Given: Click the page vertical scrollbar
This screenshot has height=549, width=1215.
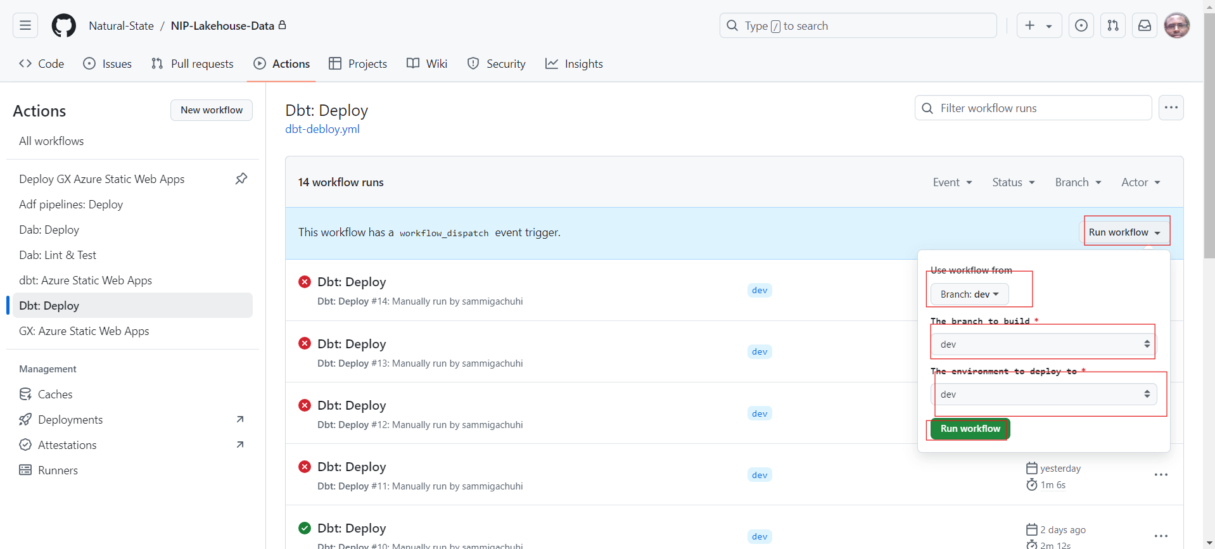Looking at the screenshot, I should (1209, 136).
